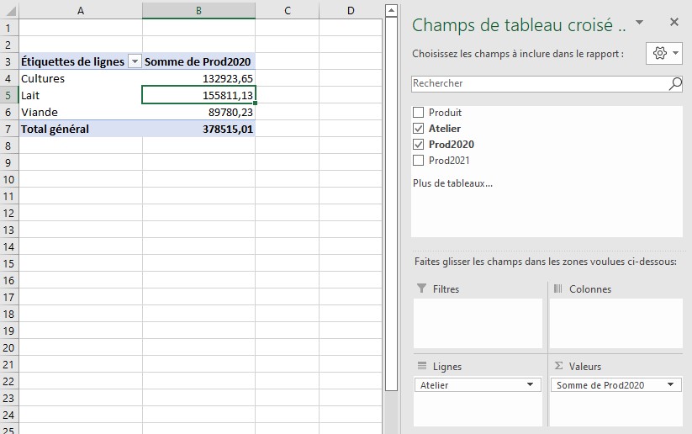
Task: Click the Filtres drop zone area
Action: 478,323
